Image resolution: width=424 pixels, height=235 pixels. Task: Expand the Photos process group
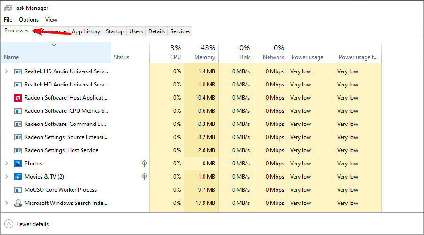pyautogui.click(x=7, y=163)
